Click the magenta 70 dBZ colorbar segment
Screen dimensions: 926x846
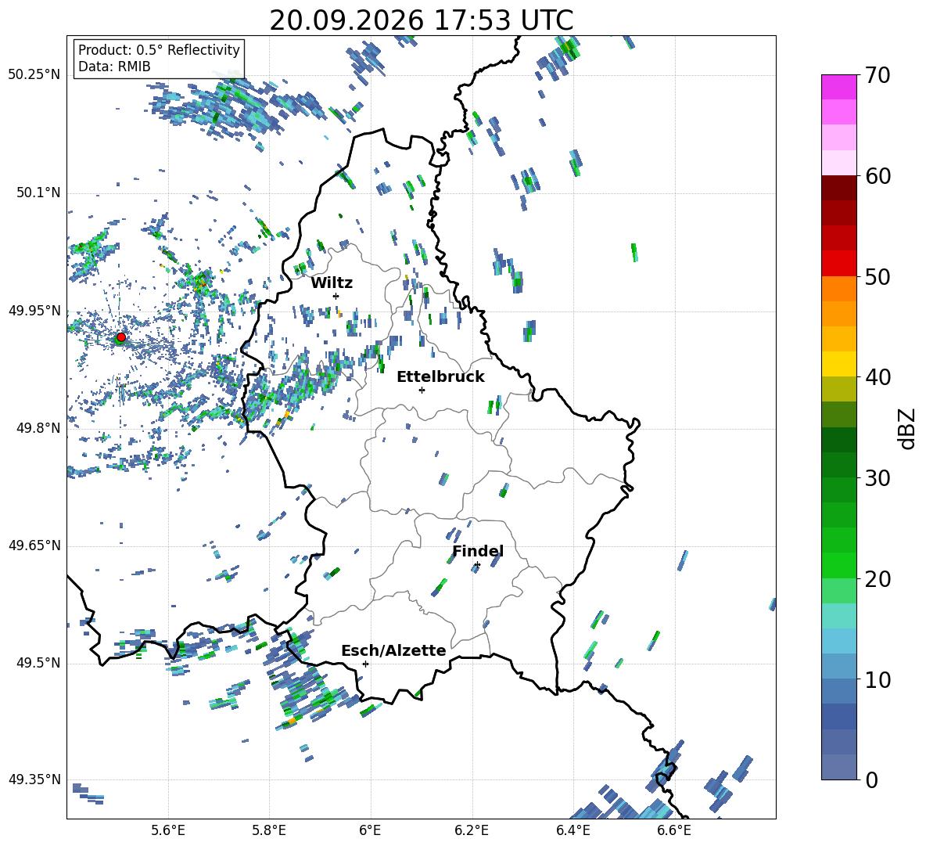click(838, 87)
